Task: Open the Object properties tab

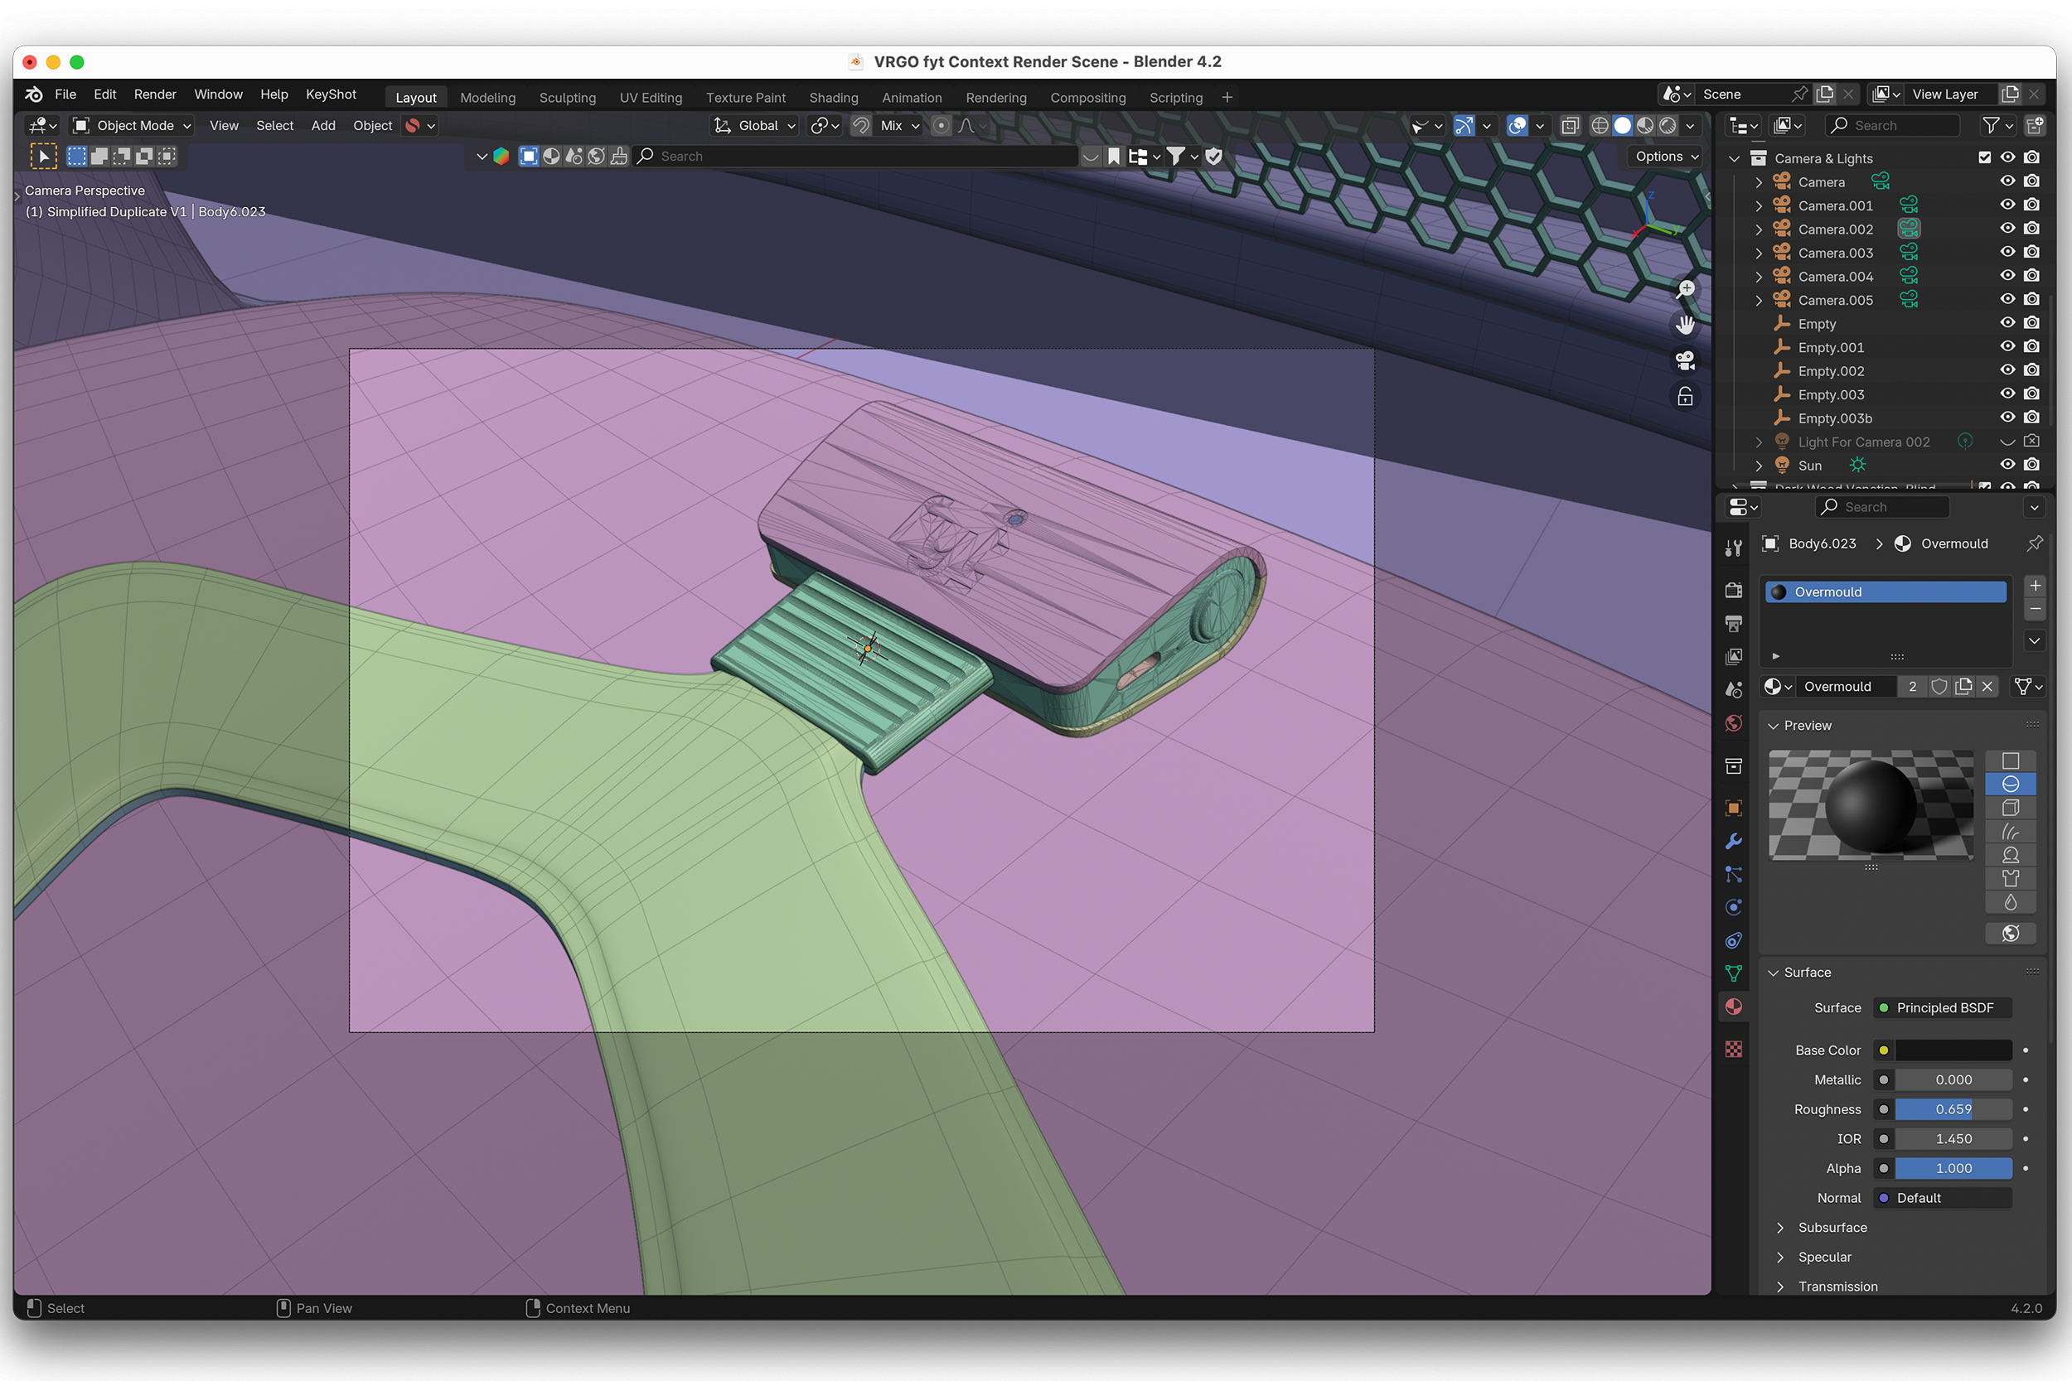Action: [1733, 808]
